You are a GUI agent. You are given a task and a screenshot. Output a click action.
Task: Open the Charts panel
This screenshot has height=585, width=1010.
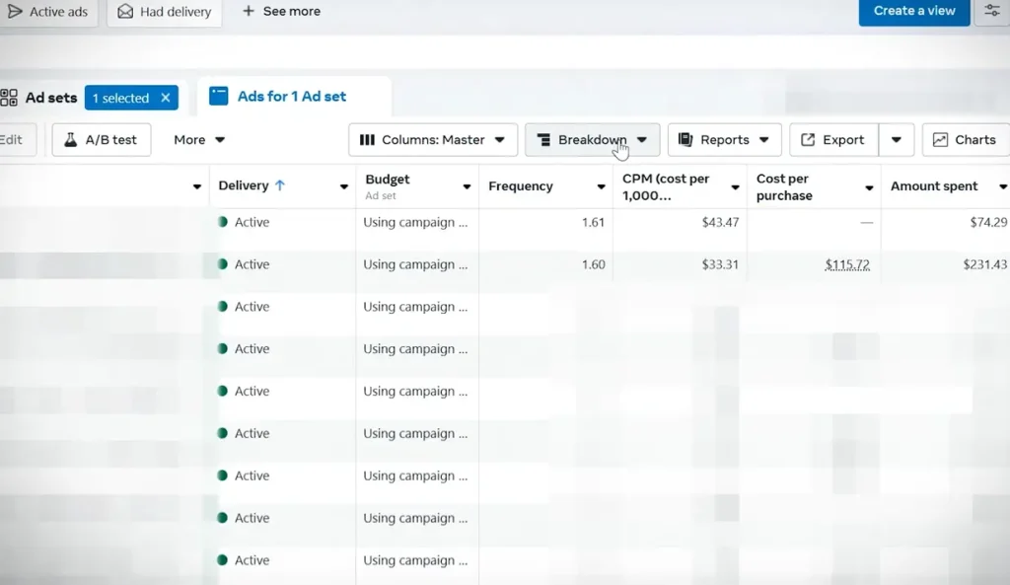point(966,140)
